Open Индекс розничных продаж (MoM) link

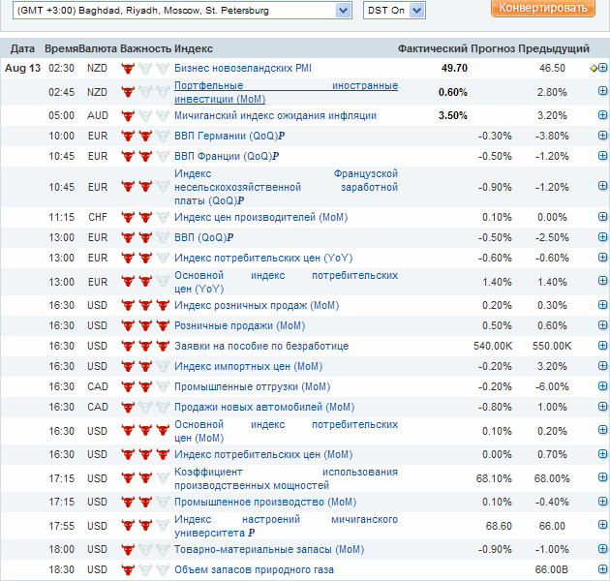click(257, 305)
